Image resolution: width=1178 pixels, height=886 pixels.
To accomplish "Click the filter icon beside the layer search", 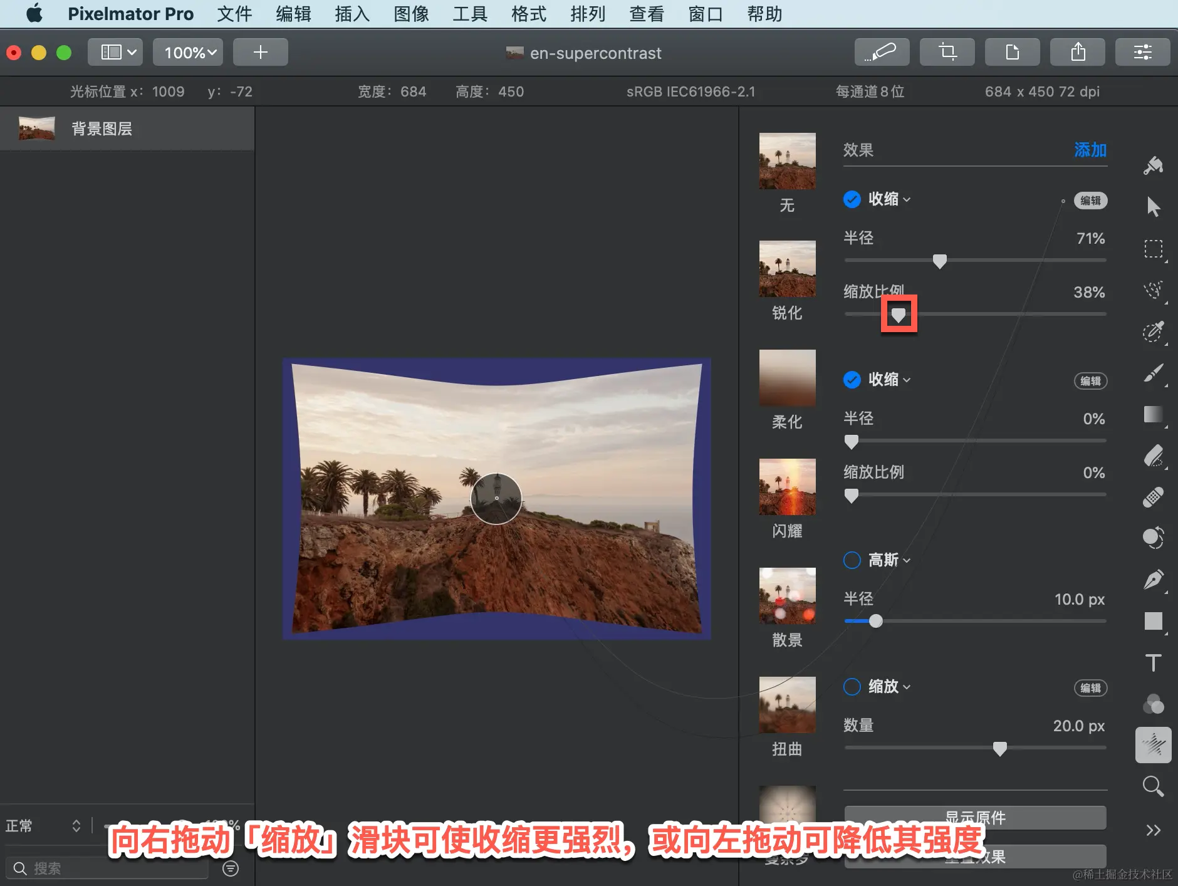I will (231, 868).
